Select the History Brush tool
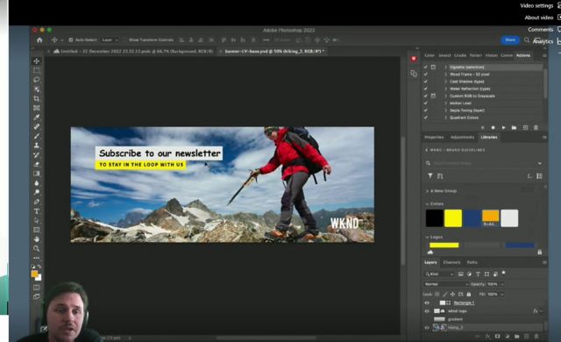Viewport: 561px width, 342px height. click(x=37, y=155)
